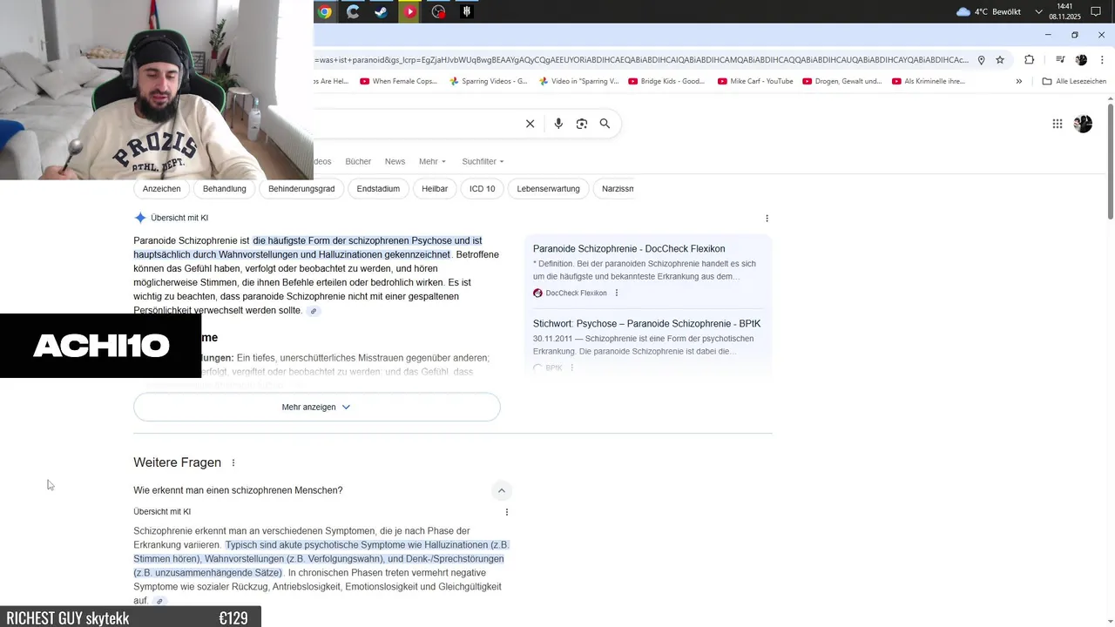Select the Behinderungsgrad chip
The width and height of the screenshot is (1115, 627).
click(301, 188)
